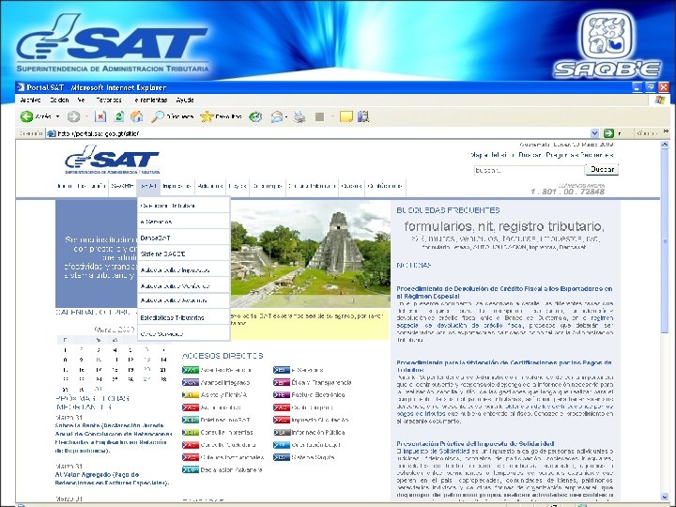Image resolution: width=676 pixels, height=507 pixels.
Task: Expand the Mail icon dropdown arrow
Action: coord(286,116)
